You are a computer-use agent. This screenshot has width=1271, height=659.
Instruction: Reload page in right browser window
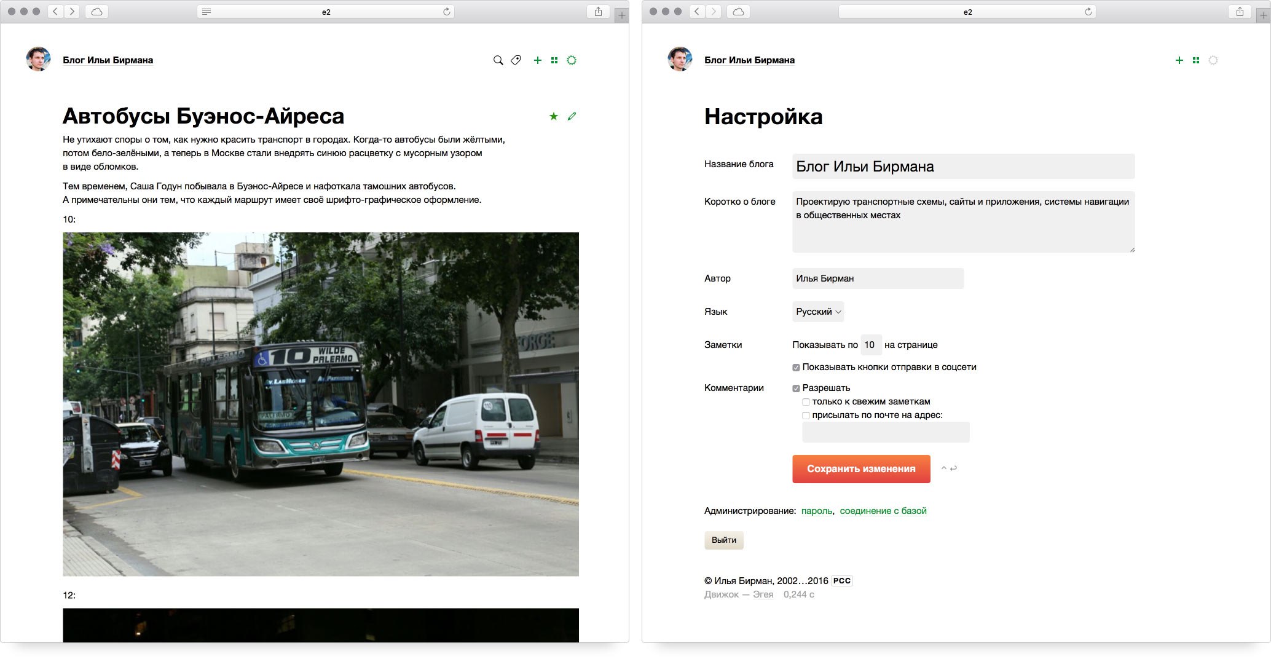(1088, 12)
